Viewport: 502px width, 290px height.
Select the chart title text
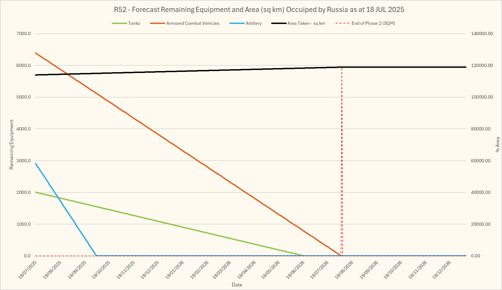tap(259, 10)
